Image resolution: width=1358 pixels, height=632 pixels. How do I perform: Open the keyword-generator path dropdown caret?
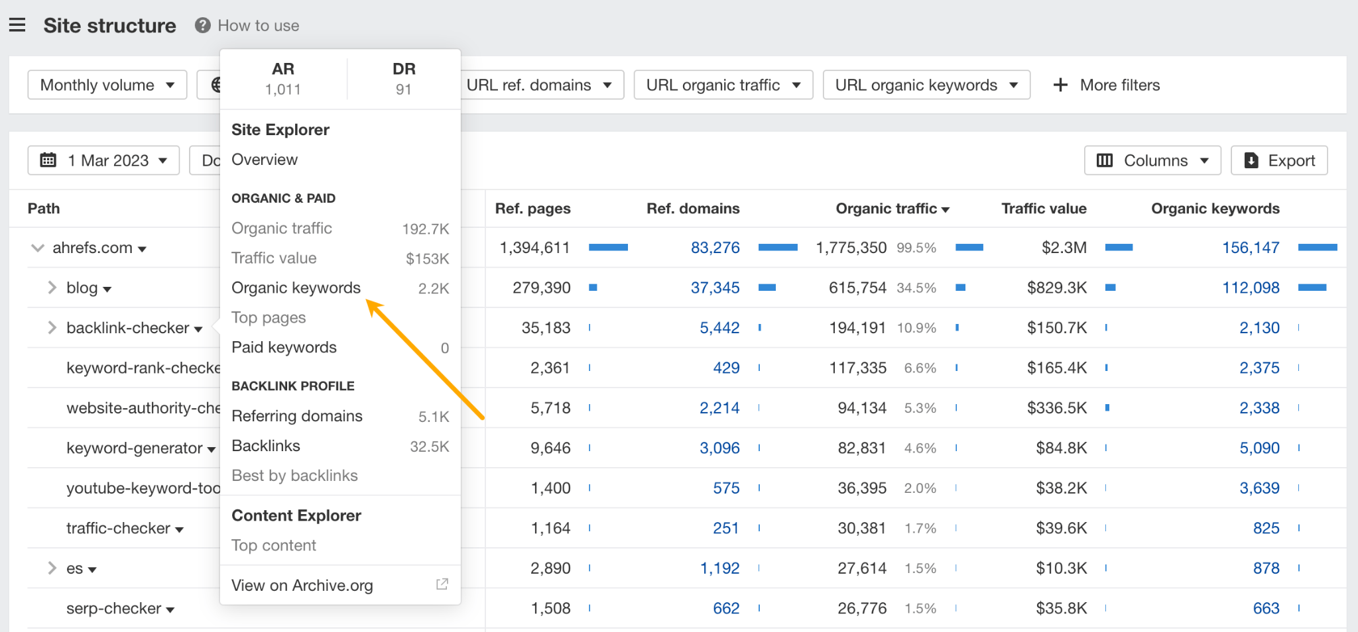[212, 450]
